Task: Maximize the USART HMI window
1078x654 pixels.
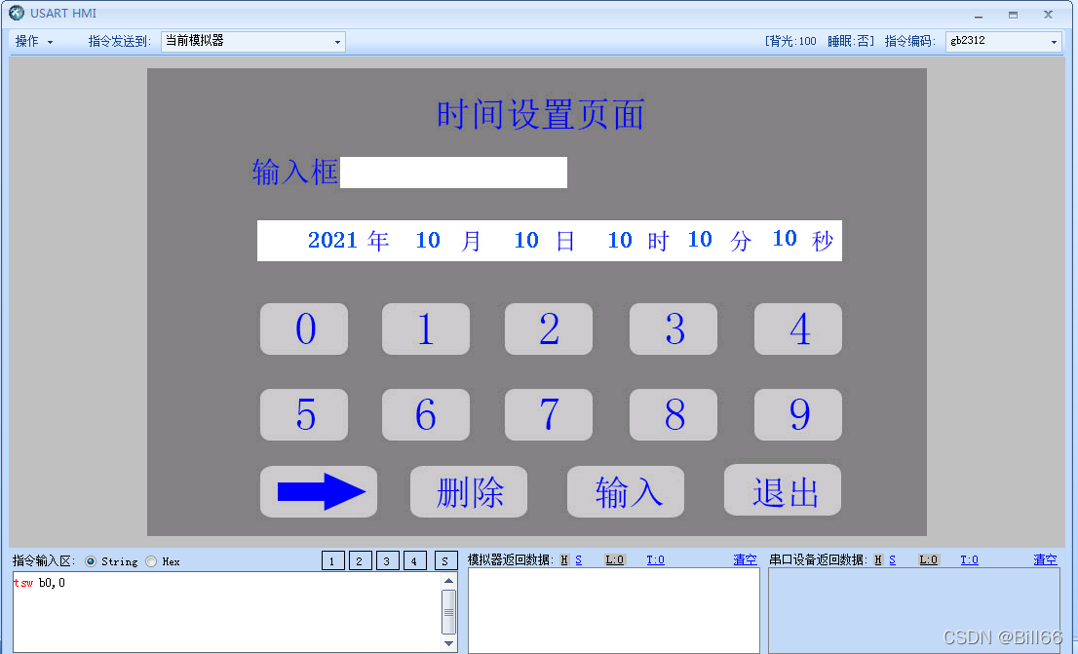Action: [1013, 15]
